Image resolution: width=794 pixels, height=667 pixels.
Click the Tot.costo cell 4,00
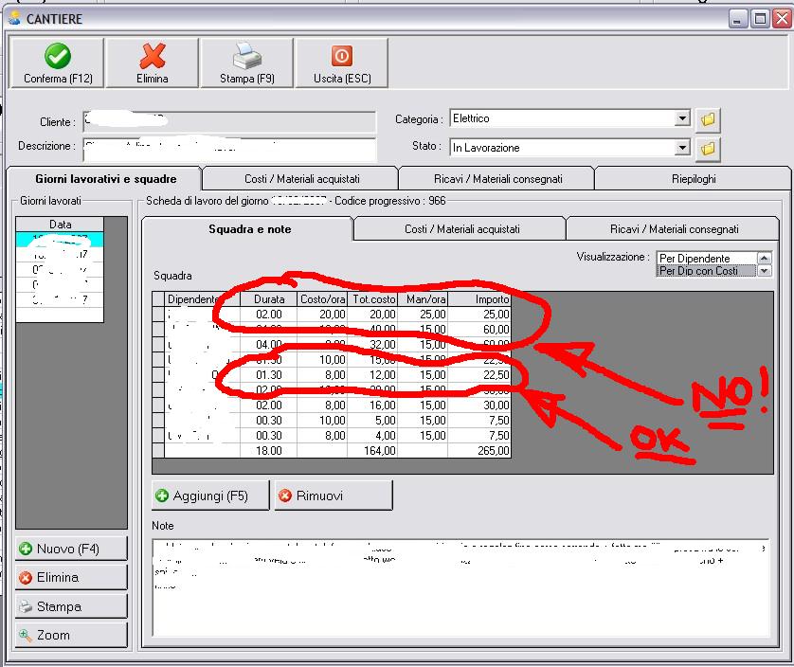coord(372,436)
